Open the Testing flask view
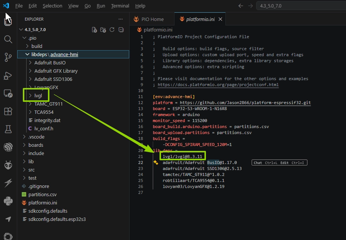The height and width of the screenshot is (240, 346). pos(8,129)
